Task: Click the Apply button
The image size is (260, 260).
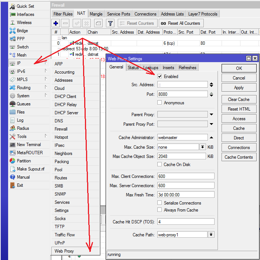Action: pyautogui.click(x=239, y=88)
